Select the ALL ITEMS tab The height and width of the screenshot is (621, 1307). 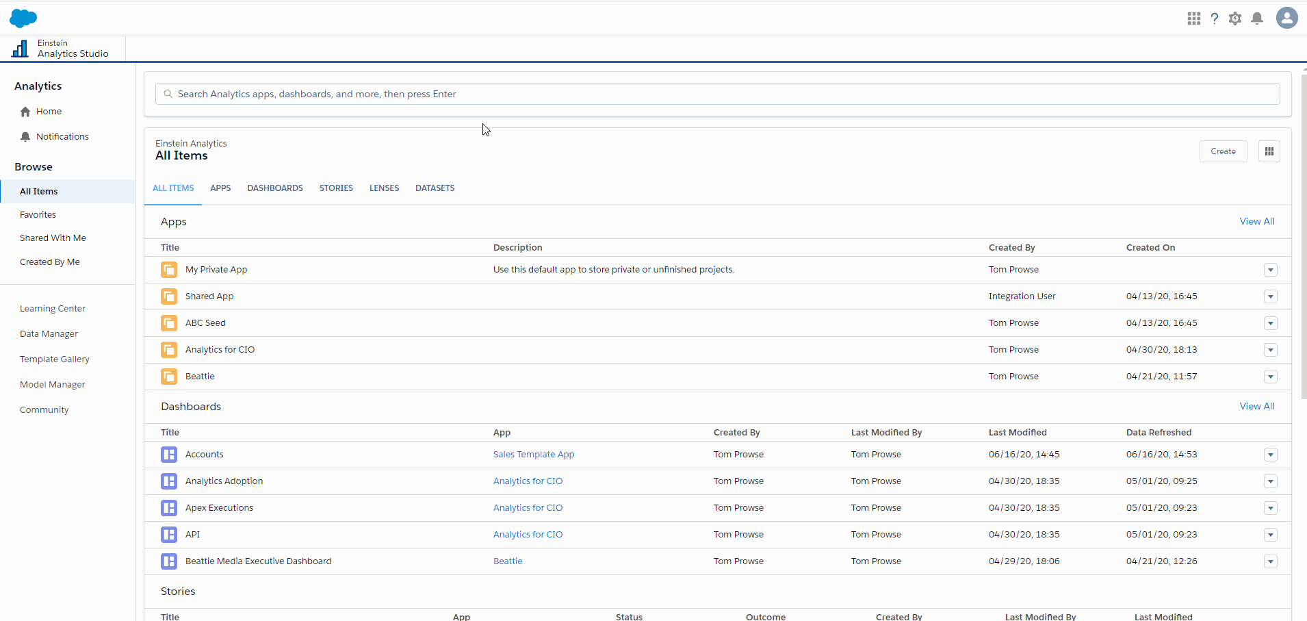tap(173, 188)
